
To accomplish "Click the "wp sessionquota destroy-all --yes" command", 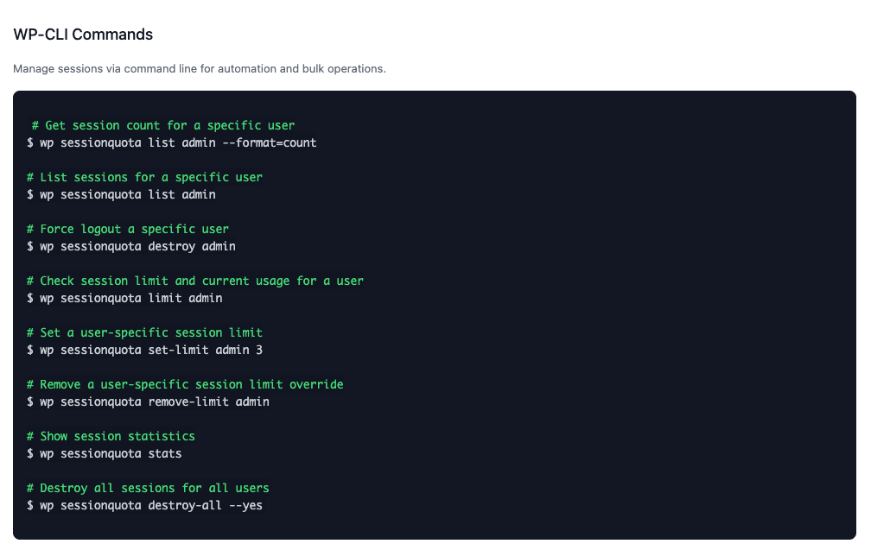I will [144, 505].
